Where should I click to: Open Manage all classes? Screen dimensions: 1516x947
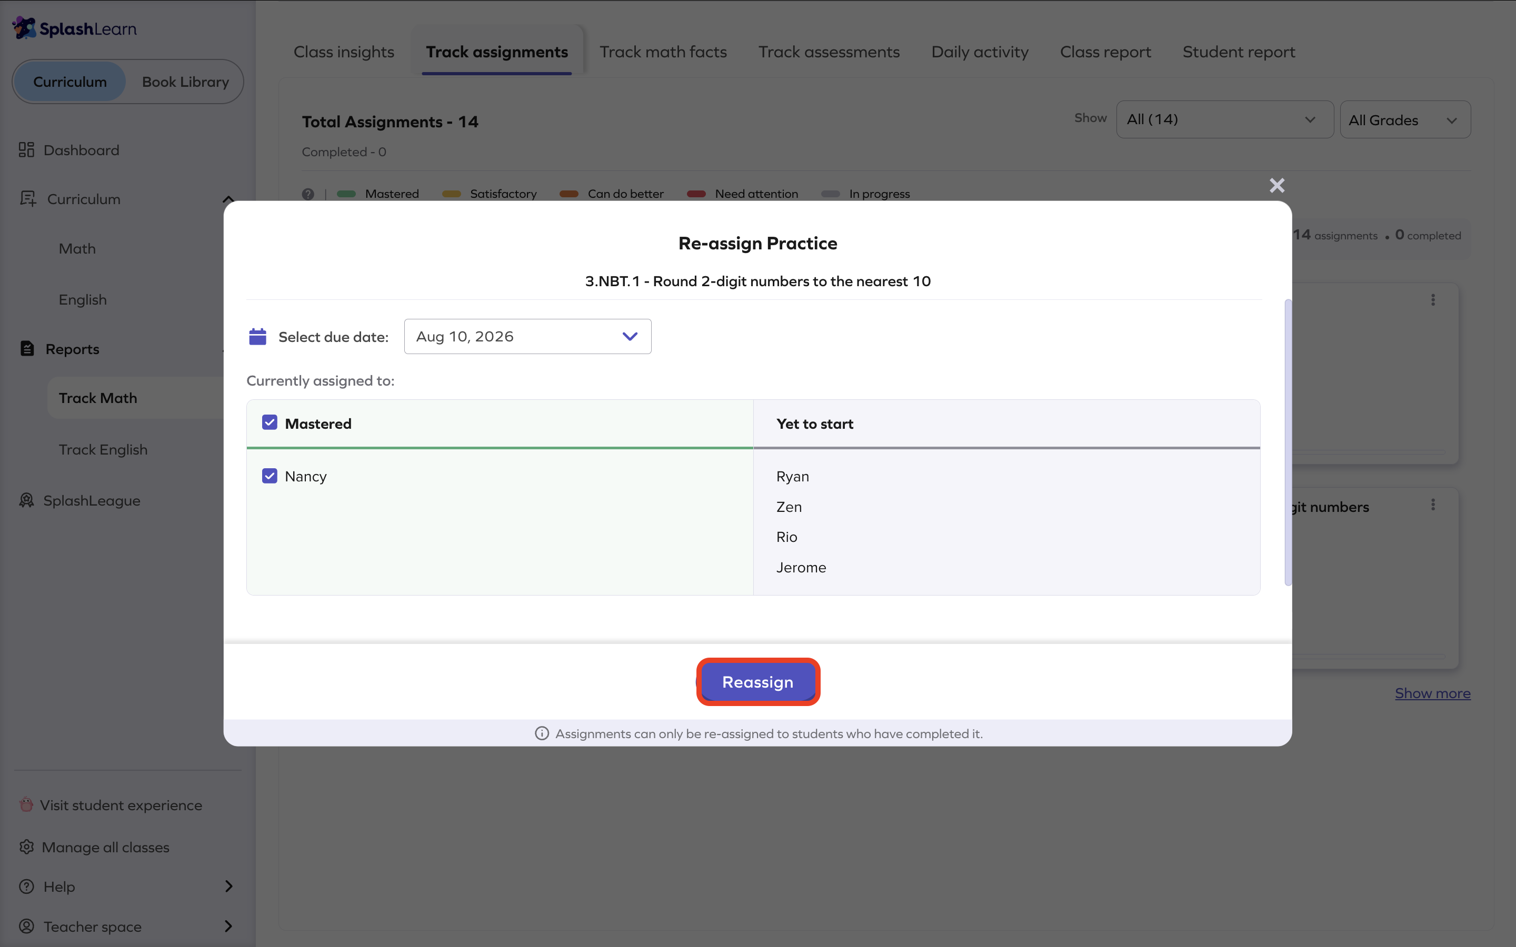point(105,848)
